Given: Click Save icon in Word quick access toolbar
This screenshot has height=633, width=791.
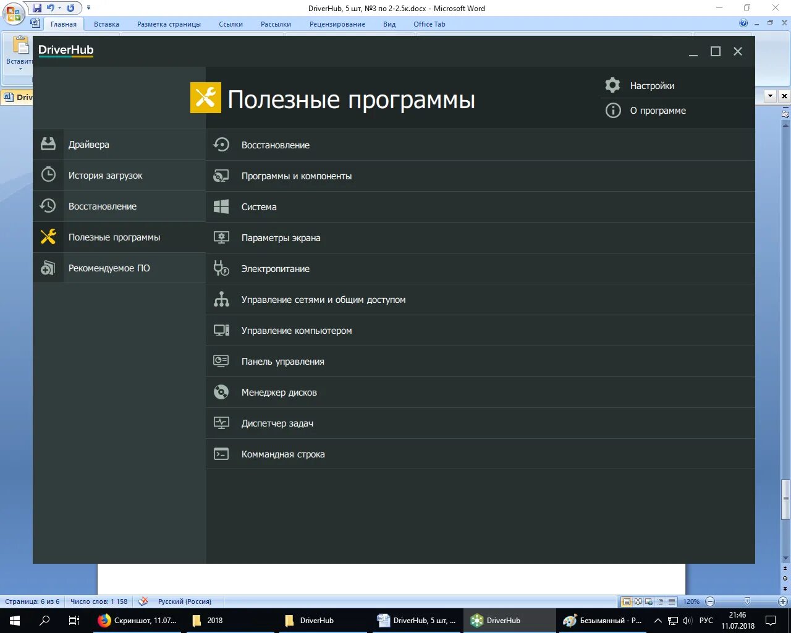Looking at the screenshot, I should [37, 8].
